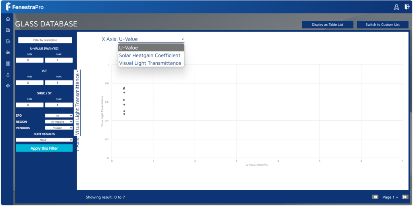The width and height of the screenshot is (413, 206).
Task: Open the Sort Results dropdown
Action: 44,140
